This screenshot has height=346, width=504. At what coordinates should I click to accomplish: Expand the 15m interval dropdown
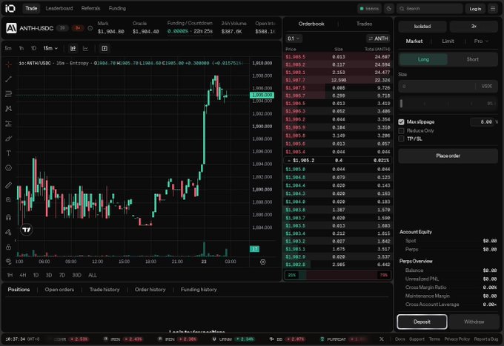click(x=50, y=48)
